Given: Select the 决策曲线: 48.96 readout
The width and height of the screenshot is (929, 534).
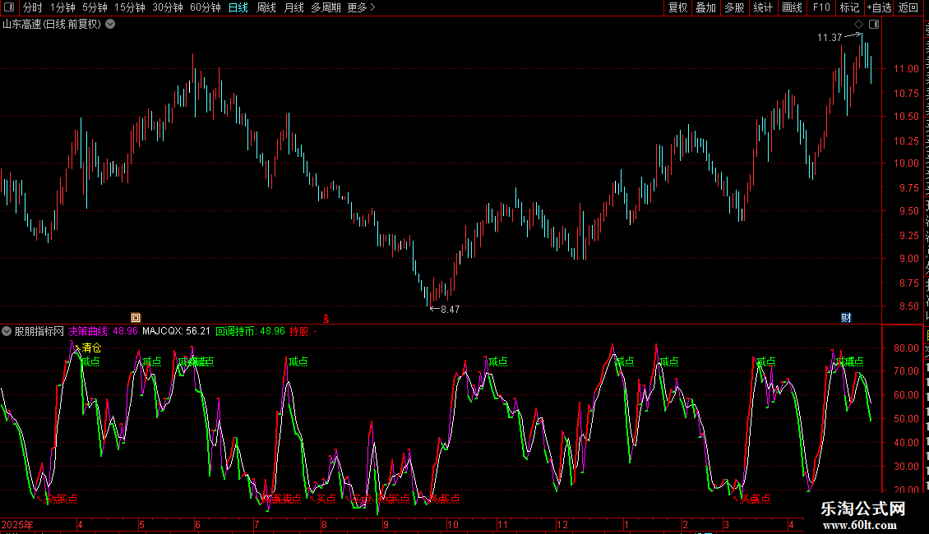Looking at the screenshot, I should (103, 331).
